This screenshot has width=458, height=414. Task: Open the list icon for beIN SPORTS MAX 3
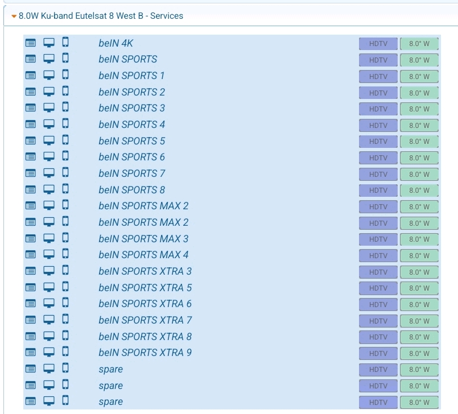pyautogui.click(x=30, y=239)
